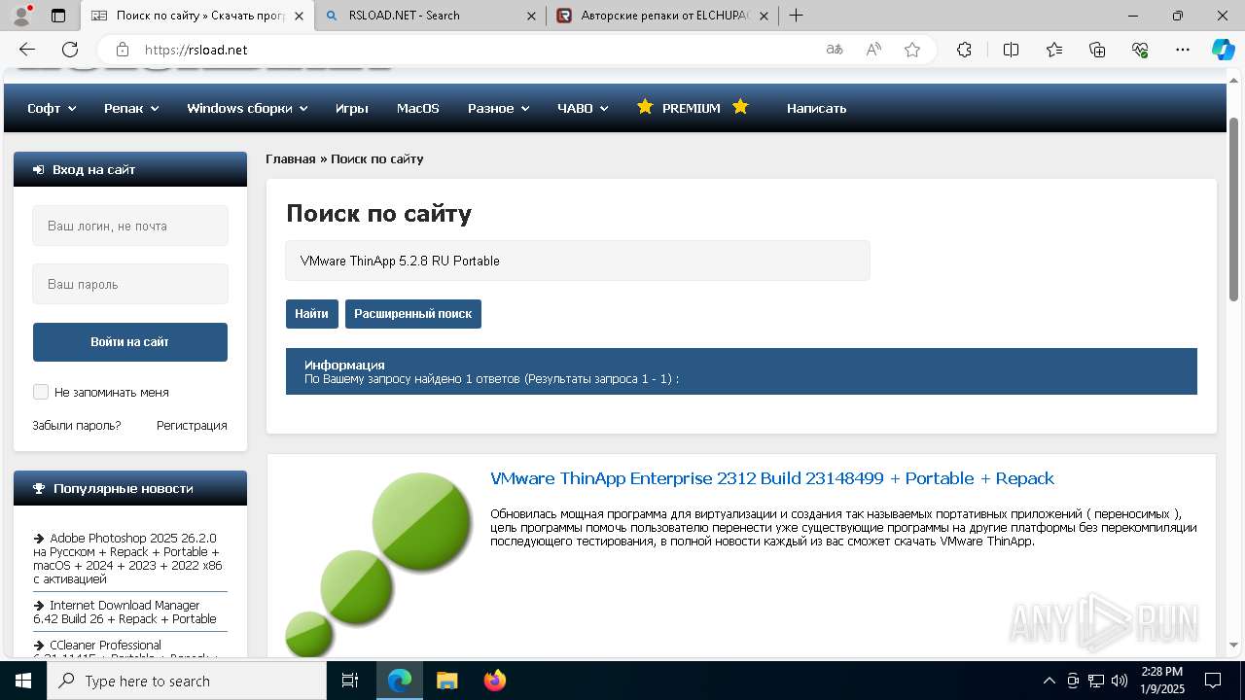Open the Игры menu item
1245x700 pixels.
(351, 108)
